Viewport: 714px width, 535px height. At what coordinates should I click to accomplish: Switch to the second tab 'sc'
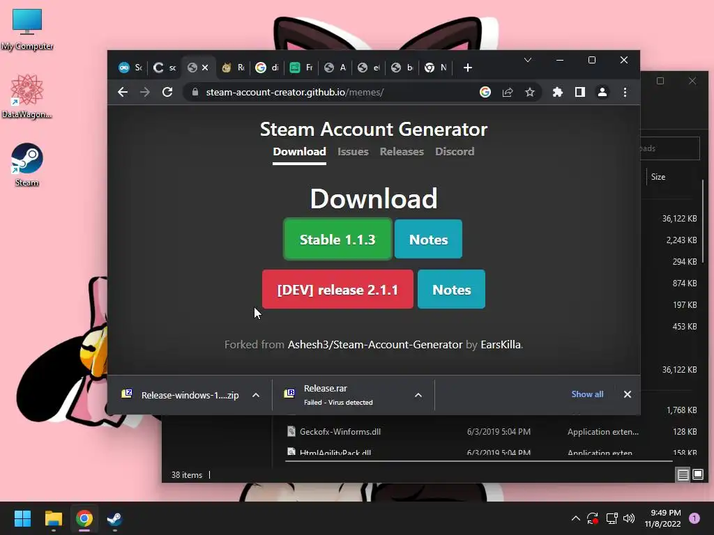165,68
